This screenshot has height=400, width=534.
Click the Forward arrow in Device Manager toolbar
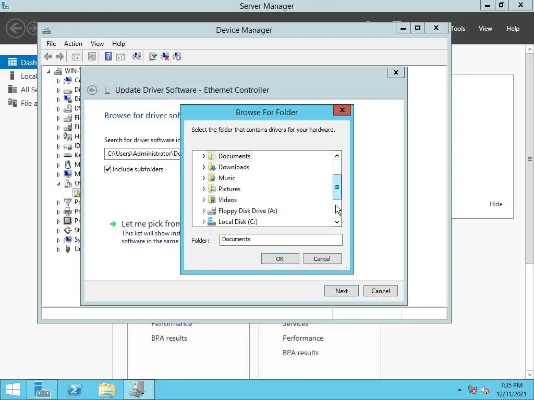pyautogui.click(x=60, y=56)
